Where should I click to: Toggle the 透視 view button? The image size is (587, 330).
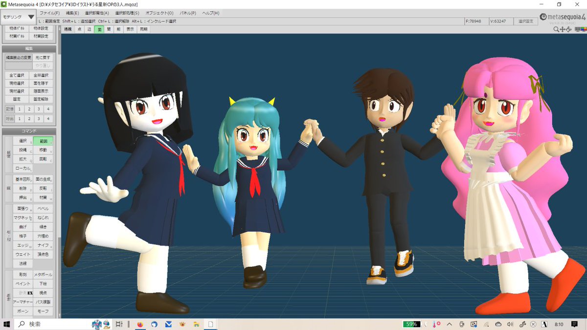tap(68, 29)
